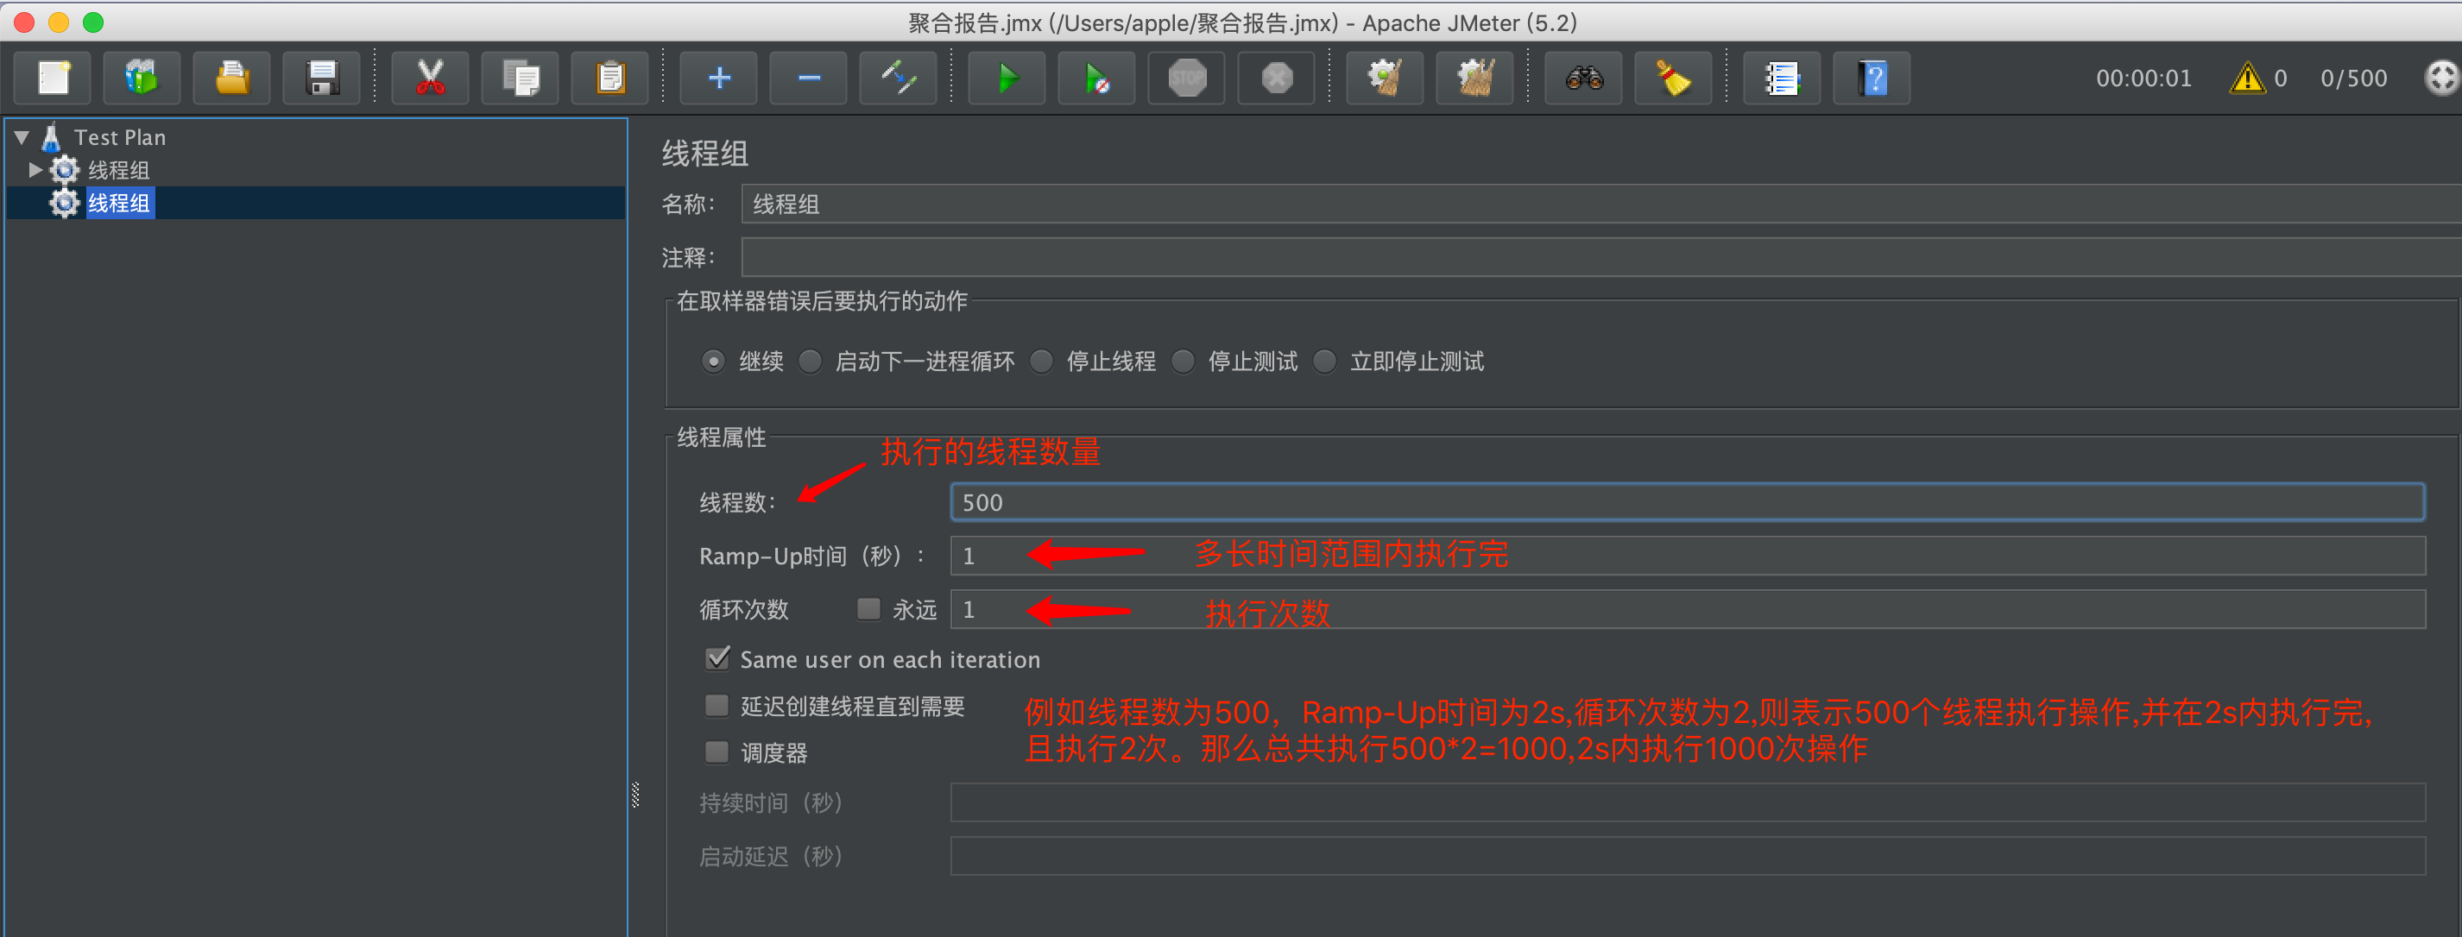
Task: Click the scissors Cut icon
Action: coord(430,79)
